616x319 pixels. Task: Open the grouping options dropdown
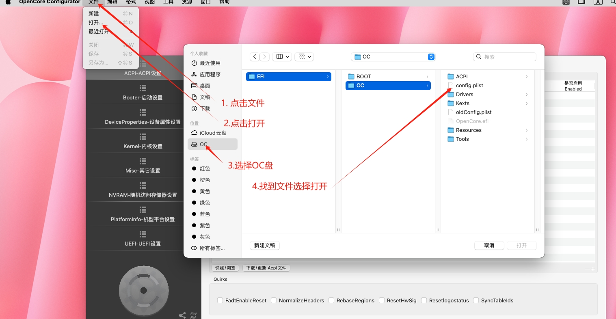pos(305,57)
